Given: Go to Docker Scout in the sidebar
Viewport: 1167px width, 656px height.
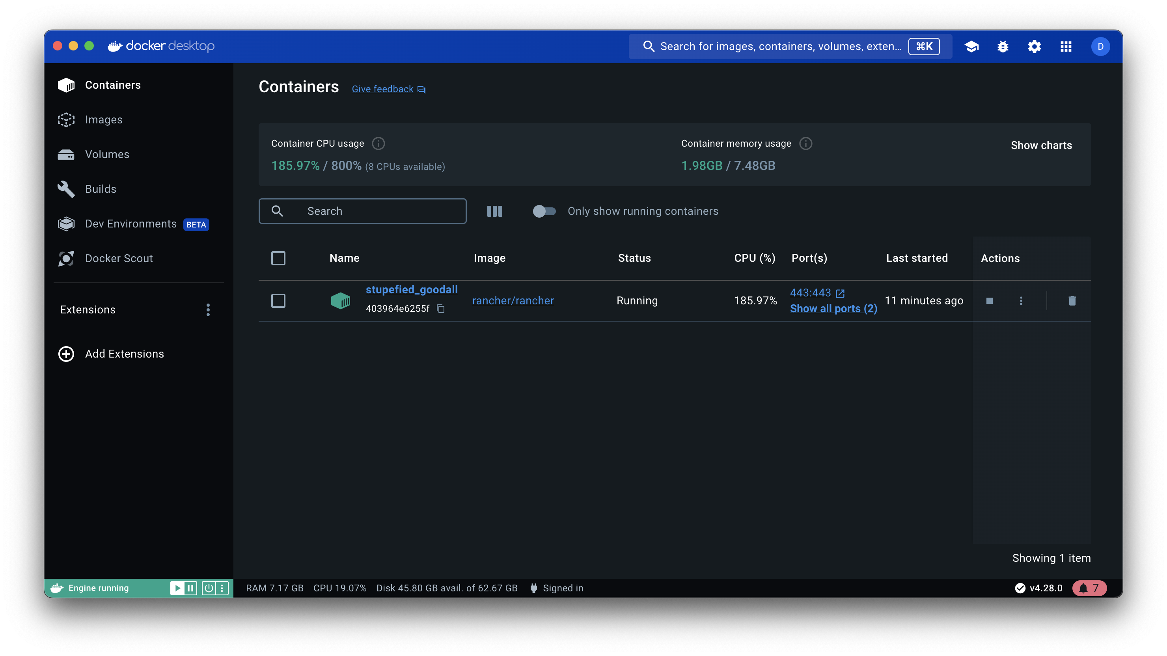Looking at the screenshot, I should [119, 258].
